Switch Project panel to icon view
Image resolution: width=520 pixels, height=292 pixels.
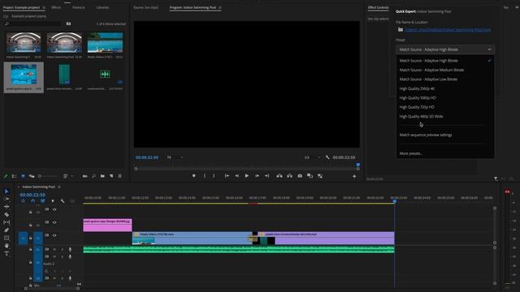(x=23, y=176)
